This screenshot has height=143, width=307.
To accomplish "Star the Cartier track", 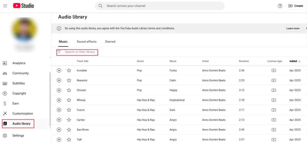I will coord(69,120).
